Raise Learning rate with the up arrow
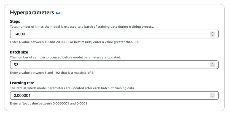The width and height of the screenshot is (229, 113). tap(212, 94)
